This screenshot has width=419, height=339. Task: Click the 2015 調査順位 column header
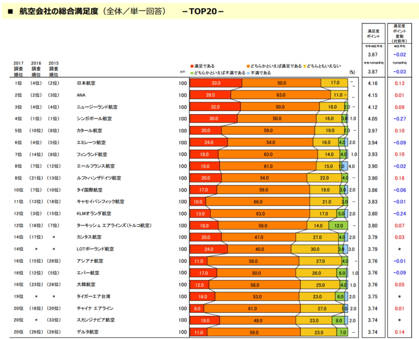(x=54, y=69)
